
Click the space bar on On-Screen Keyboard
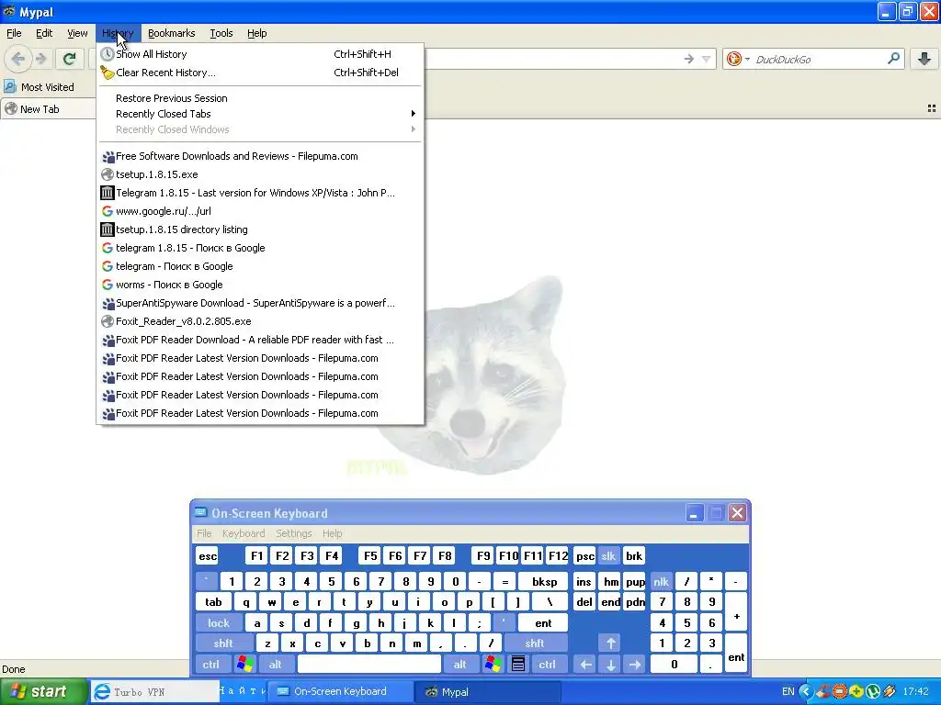point(369,665)
